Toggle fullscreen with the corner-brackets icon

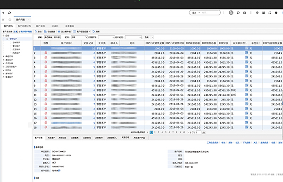pyautogui.click(x=270, y=13)
